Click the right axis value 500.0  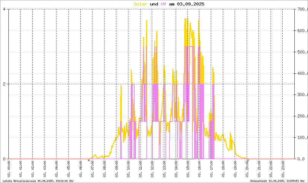pos(302,52)
